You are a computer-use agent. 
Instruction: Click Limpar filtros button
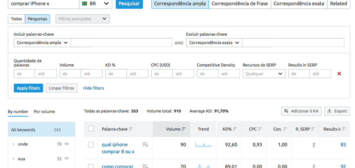(61, 88)
